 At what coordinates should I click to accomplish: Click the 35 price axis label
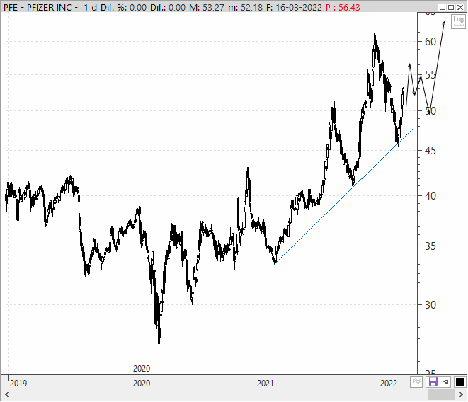coord(430,246)
